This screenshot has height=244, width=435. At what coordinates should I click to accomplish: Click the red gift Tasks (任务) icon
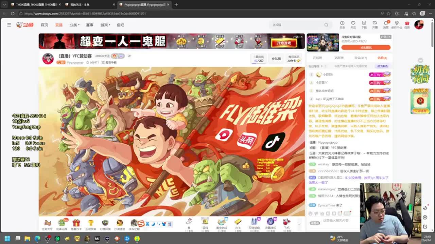(407, 24)
